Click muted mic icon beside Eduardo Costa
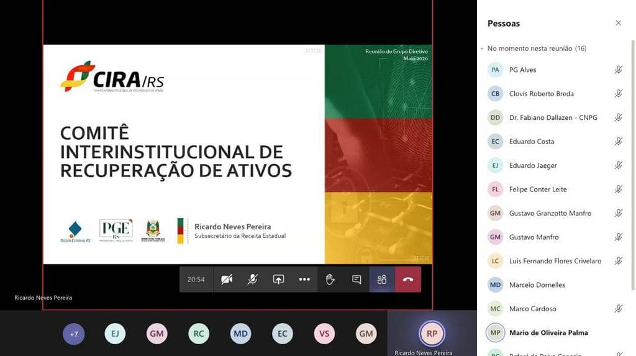The height and width of the screenshot is (356, 636). (618, 142)
